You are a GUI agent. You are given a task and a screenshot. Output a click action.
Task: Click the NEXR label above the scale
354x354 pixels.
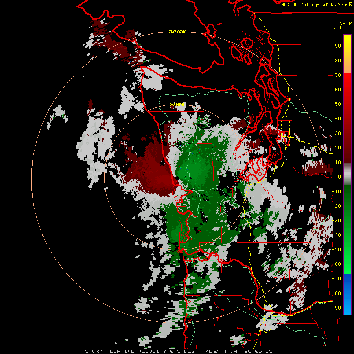346,24
